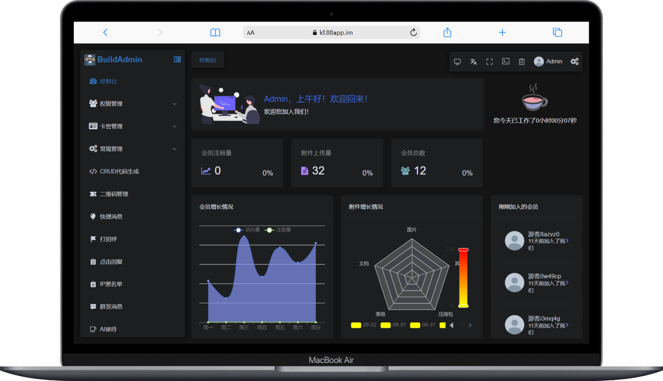Toggle 注册量 series in chart legend
The width and height of the screenshot is (663, 381).
pyautogui.click(x=278, y=230)
